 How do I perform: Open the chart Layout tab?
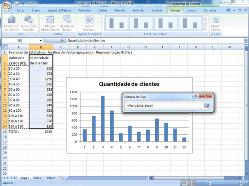coord(191,10)
